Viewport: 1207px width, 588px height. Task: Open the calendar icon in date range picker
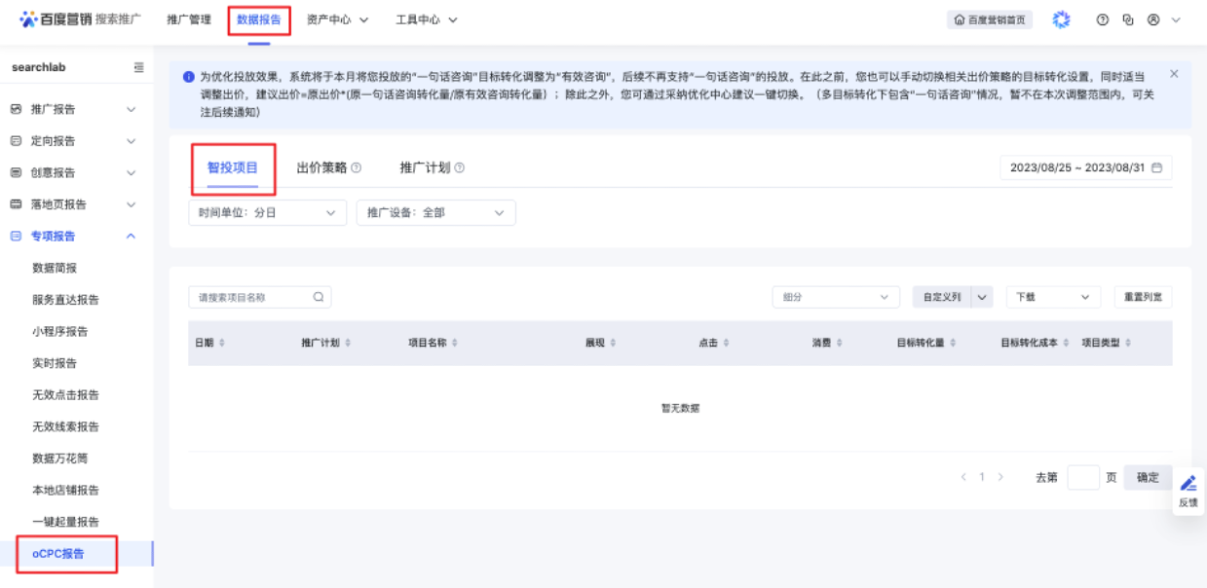1157,168
